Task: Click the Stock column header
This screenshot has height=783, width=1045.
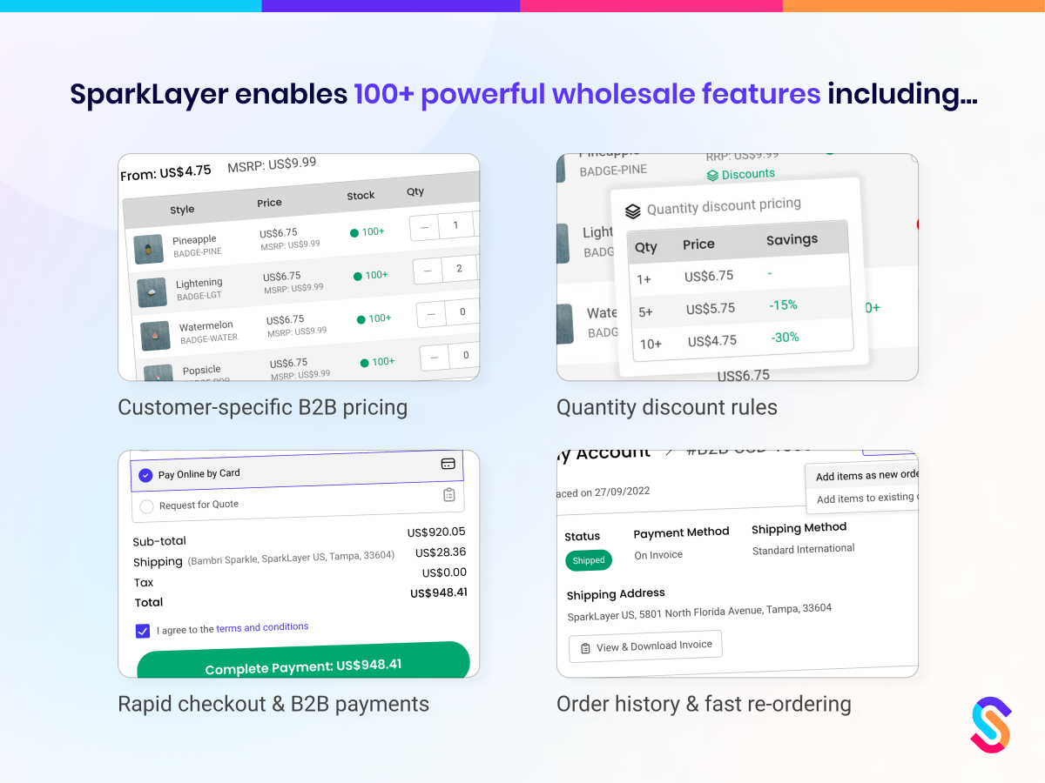Action: pyautogui.click(x=361, y=197)
